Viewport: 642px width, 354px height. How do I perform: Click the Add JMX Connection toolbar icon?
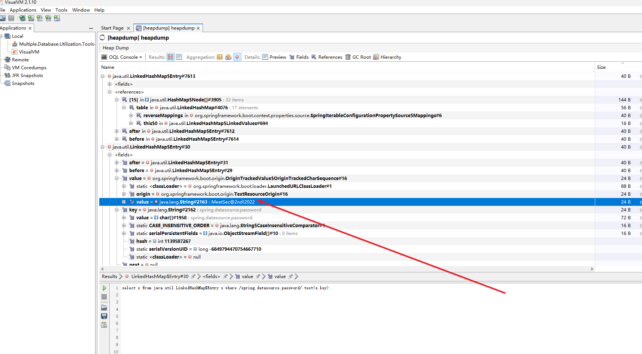click(31, 18)
